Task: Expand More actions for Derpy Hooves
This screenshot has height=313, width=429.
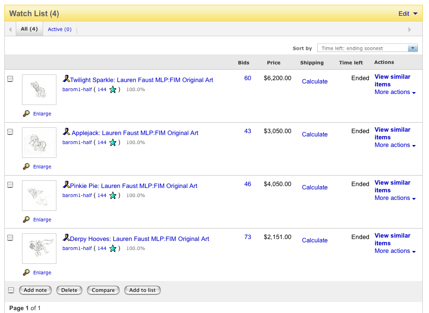Action: tap(395, 251)
